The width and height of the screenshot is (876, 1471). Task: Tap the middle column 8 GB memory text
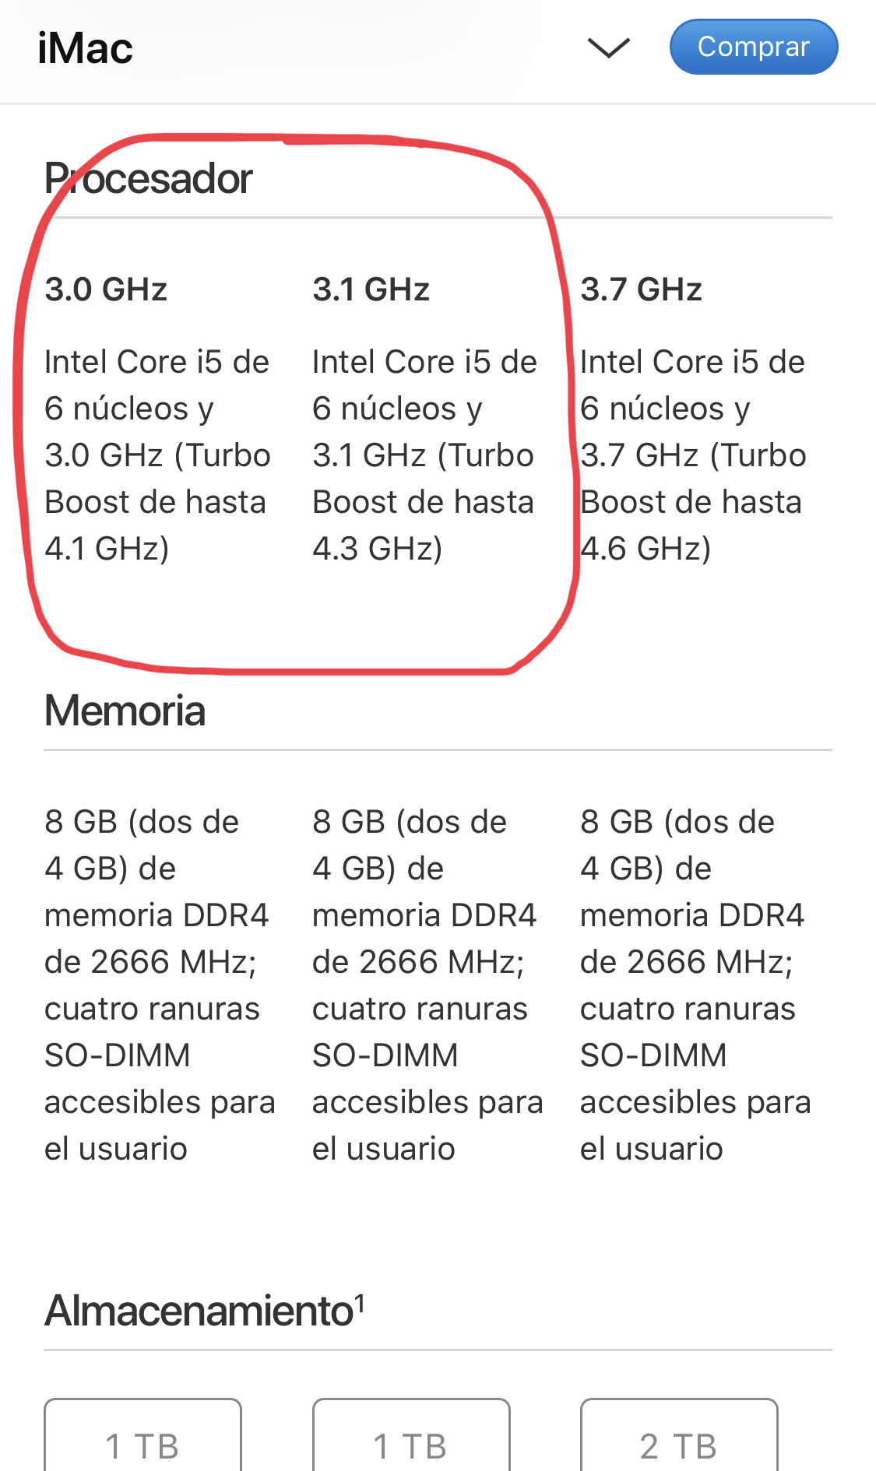coord(427,985)
